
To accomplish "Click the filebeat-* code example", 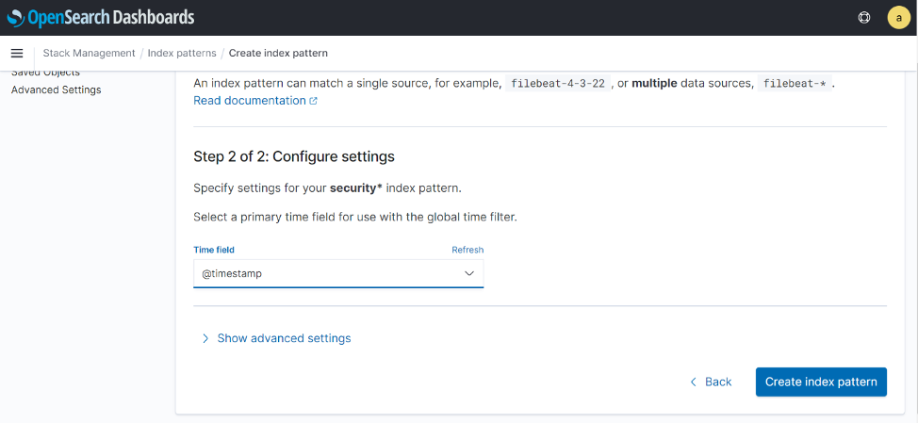I will pos(795,84).
